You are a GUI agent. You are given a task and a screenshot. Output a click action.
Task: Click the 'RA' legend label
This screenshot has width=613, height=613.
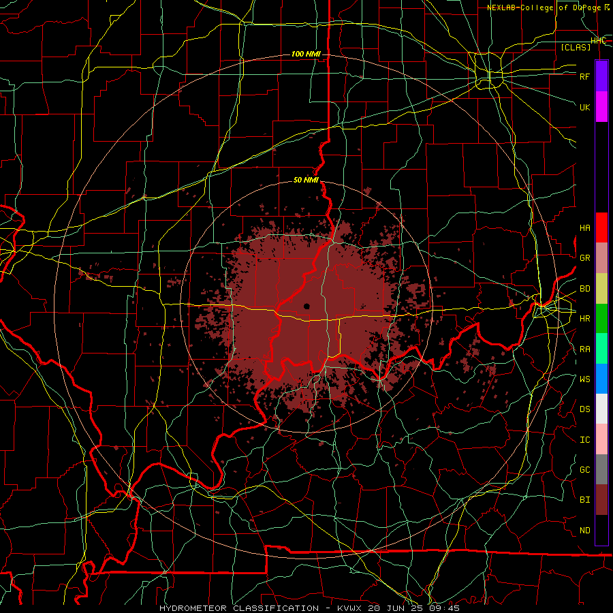pos(585,349)
